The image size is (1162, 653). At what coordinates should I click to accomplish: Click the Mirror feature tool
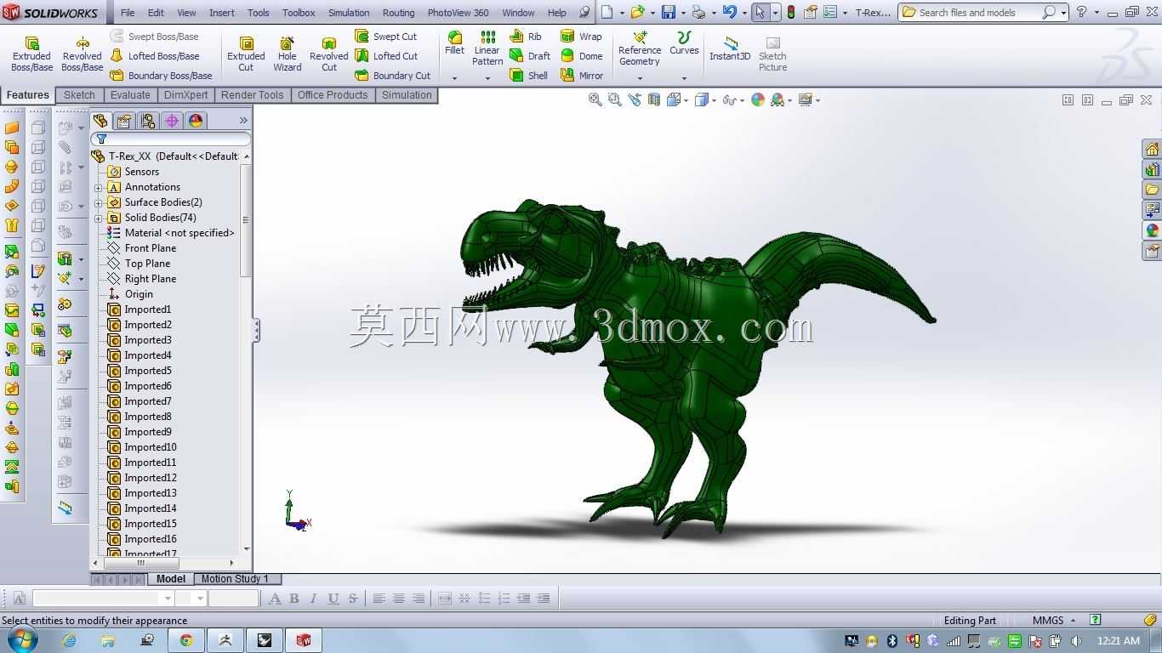coord(583,76)
